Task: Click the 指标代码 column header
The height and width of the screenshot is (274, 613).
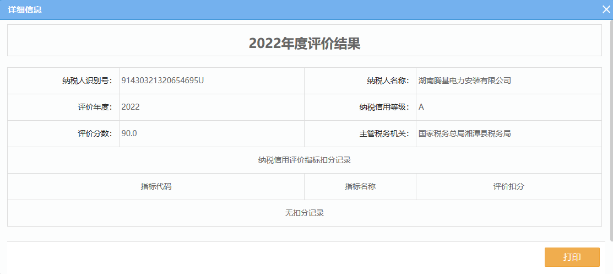Action: [156, 187]
